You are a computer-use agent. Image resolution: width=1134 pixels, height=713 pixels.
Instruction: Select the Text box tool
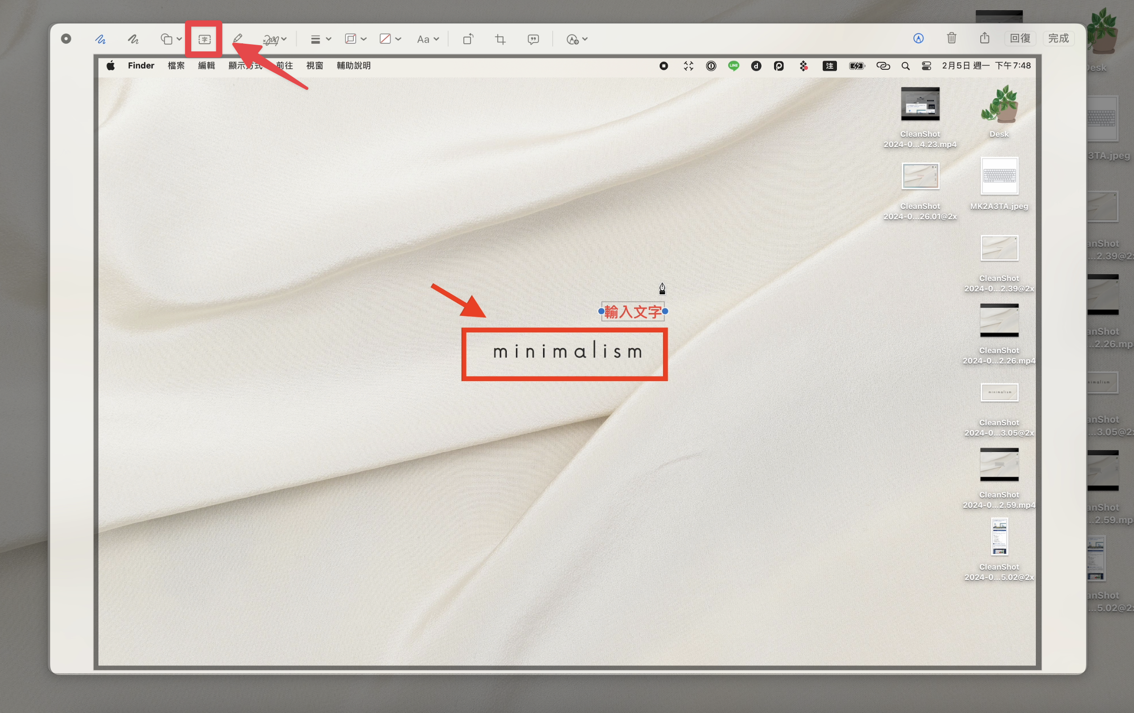point(204,39)
